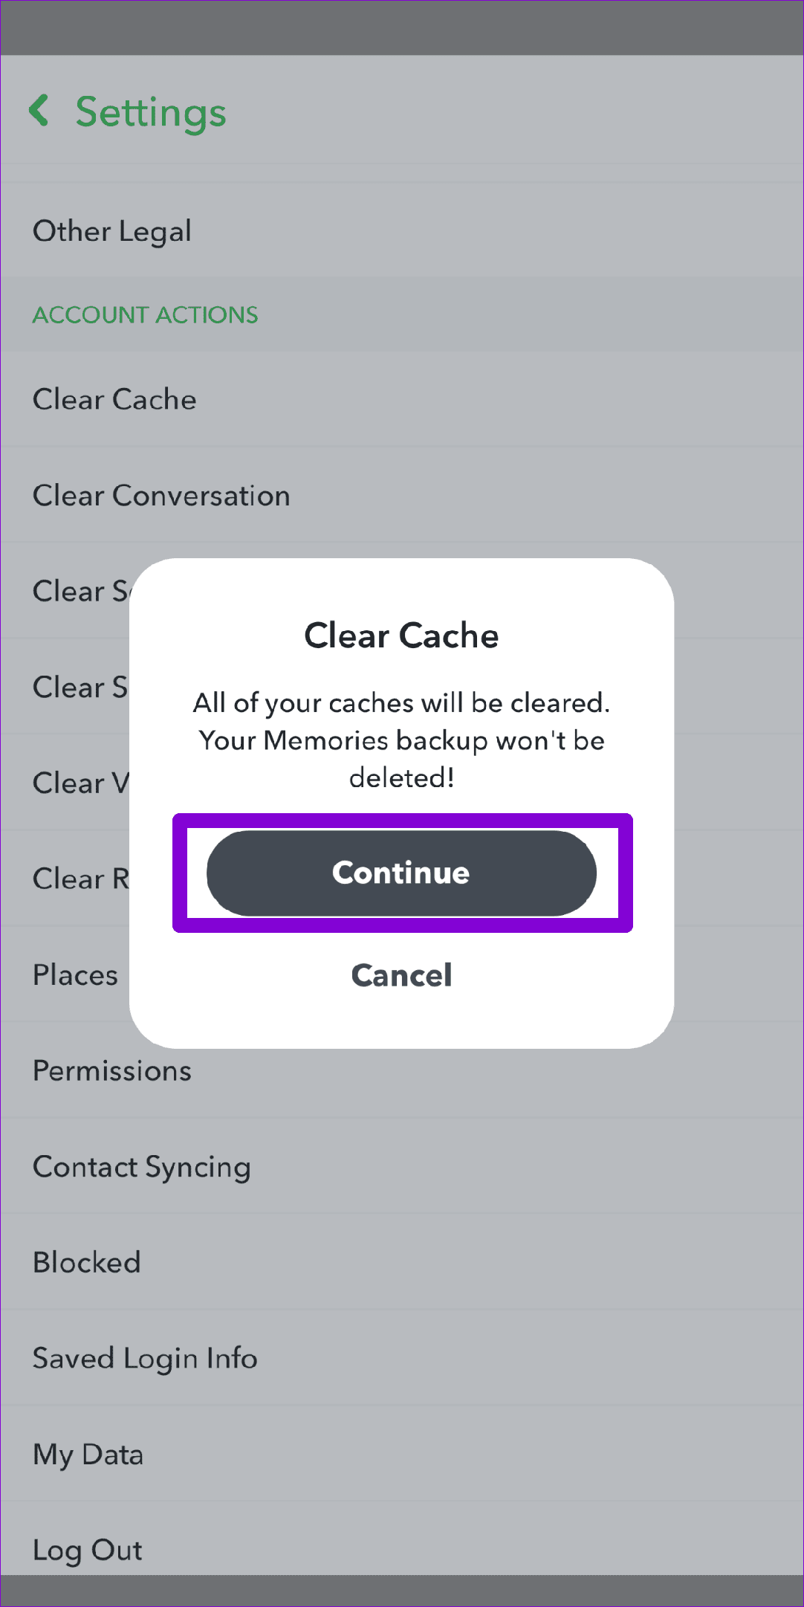This screenshot has height=1607, width=804.
Task: Select the ACCOUNT ACTIONS section header
Action: pyautogui.click(x=145, y=314)
